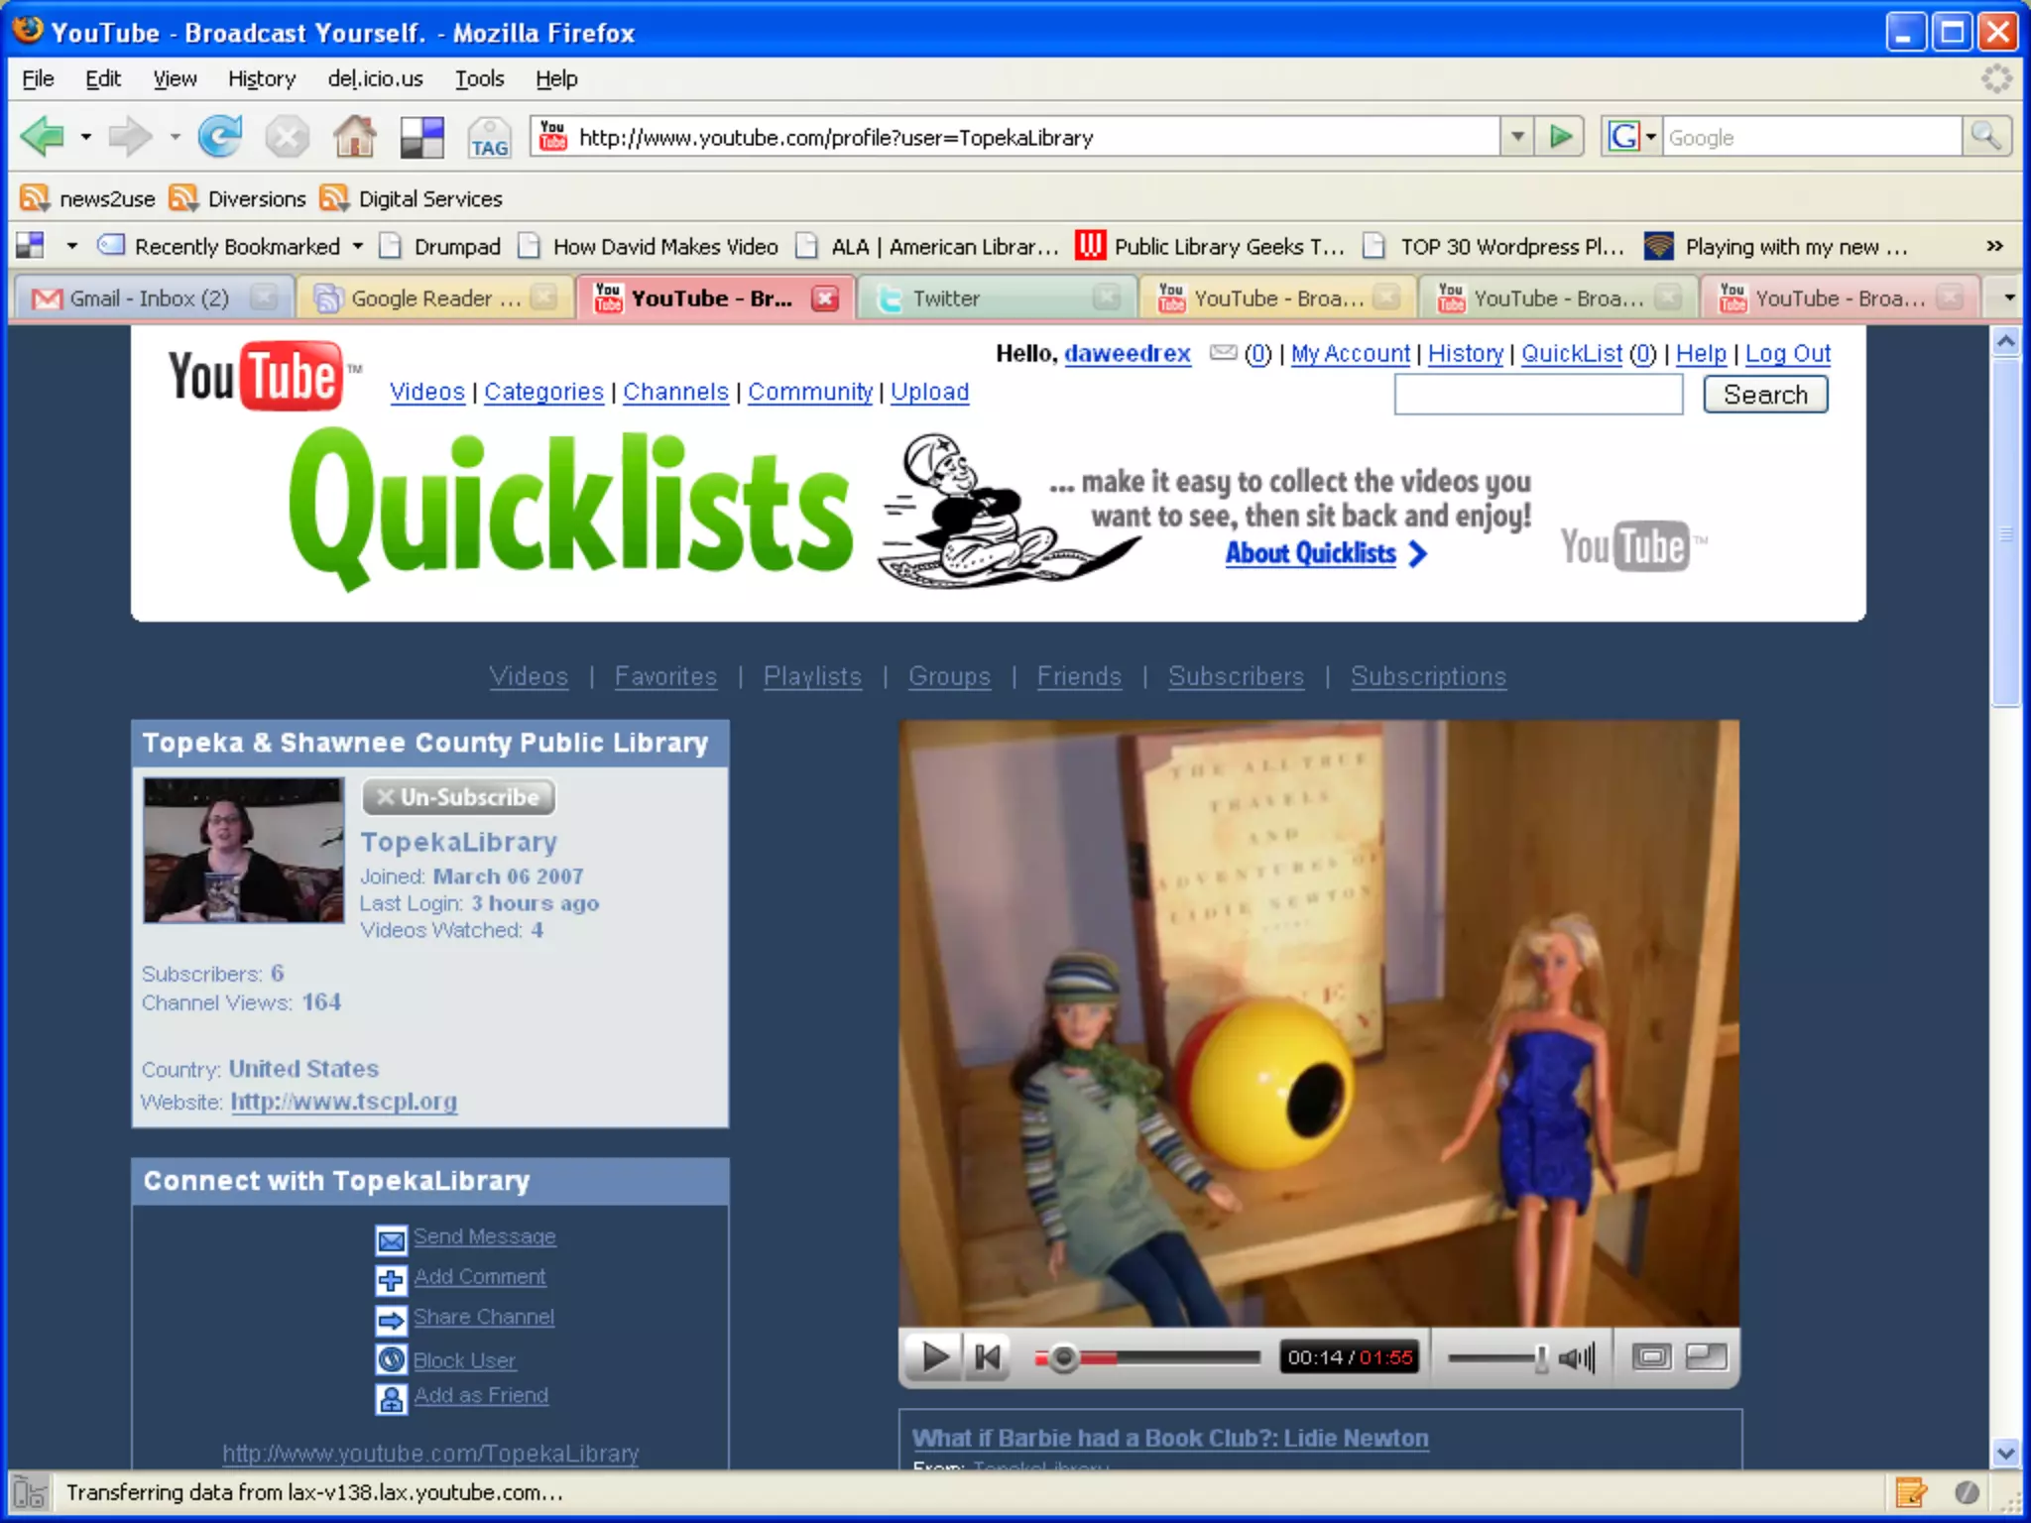Viewport: 2031px width, 1523px height.
Task: Click the del.icio.us TAG button icon
Action: pyautogui.click(x=489, y=138)
